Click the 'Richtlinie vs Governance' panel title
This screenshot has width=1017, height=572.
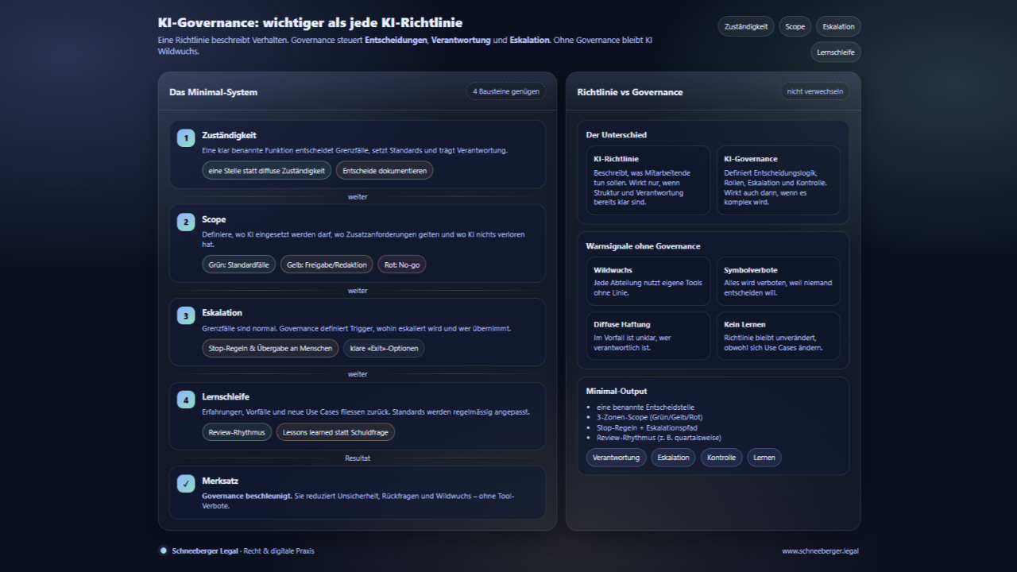630,92
